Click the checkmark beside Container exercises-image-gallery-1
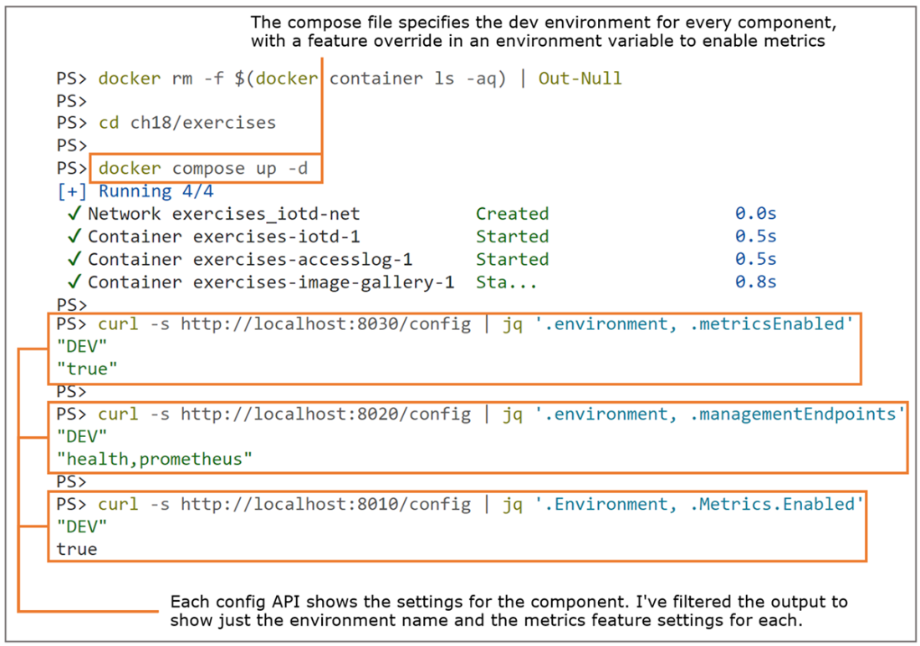This screenshot has width=920, height=646. click(x=74, y=282)
